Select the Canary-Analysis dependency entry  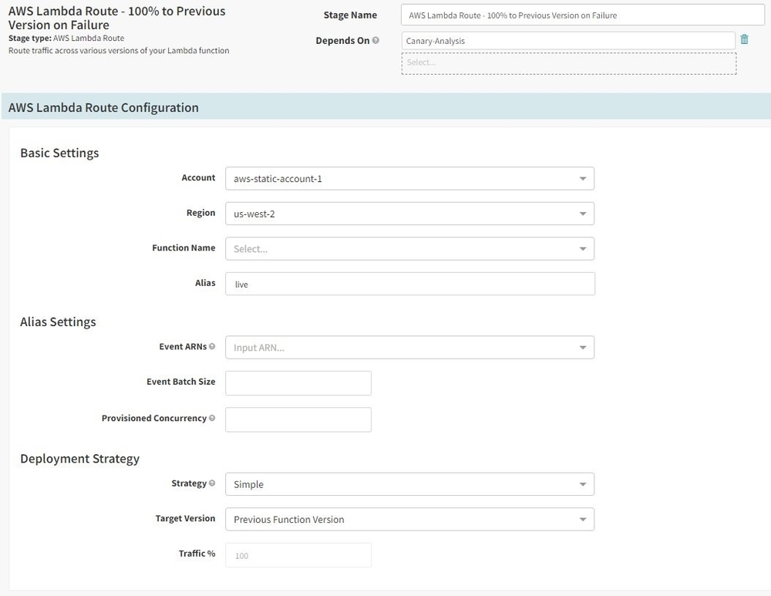click(568, 41)
